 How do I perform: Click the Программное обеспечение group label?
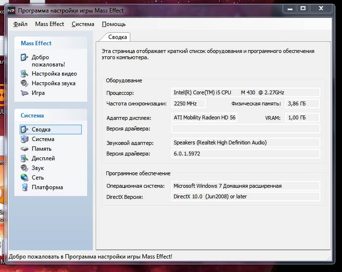138,173
